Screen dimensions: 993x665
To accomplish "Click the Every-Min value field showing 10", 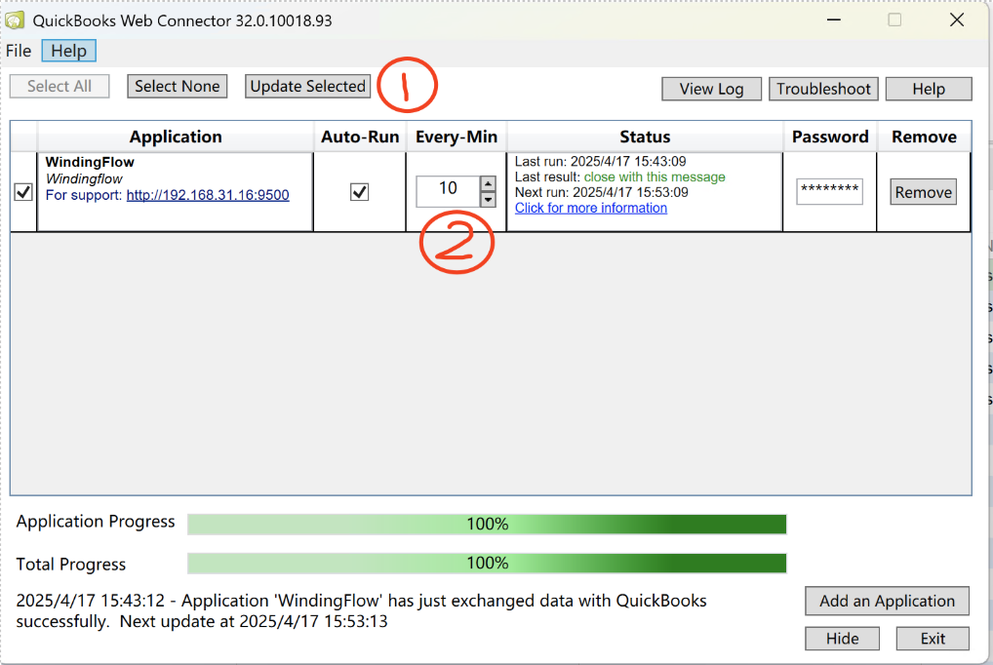I will 448,191.
